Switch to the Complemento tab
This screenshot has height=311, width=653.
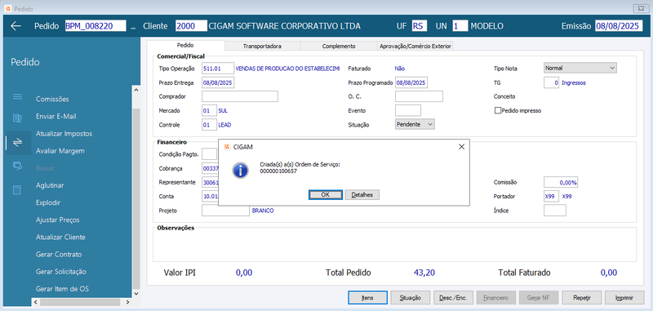coord(339,47)
